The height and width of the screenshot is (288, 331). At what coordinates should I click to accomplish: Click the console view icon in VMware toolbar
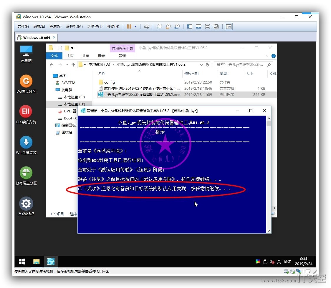click(229, 26)
